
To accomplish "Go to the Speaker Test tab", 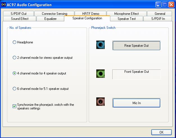I will tap(126, 19).
